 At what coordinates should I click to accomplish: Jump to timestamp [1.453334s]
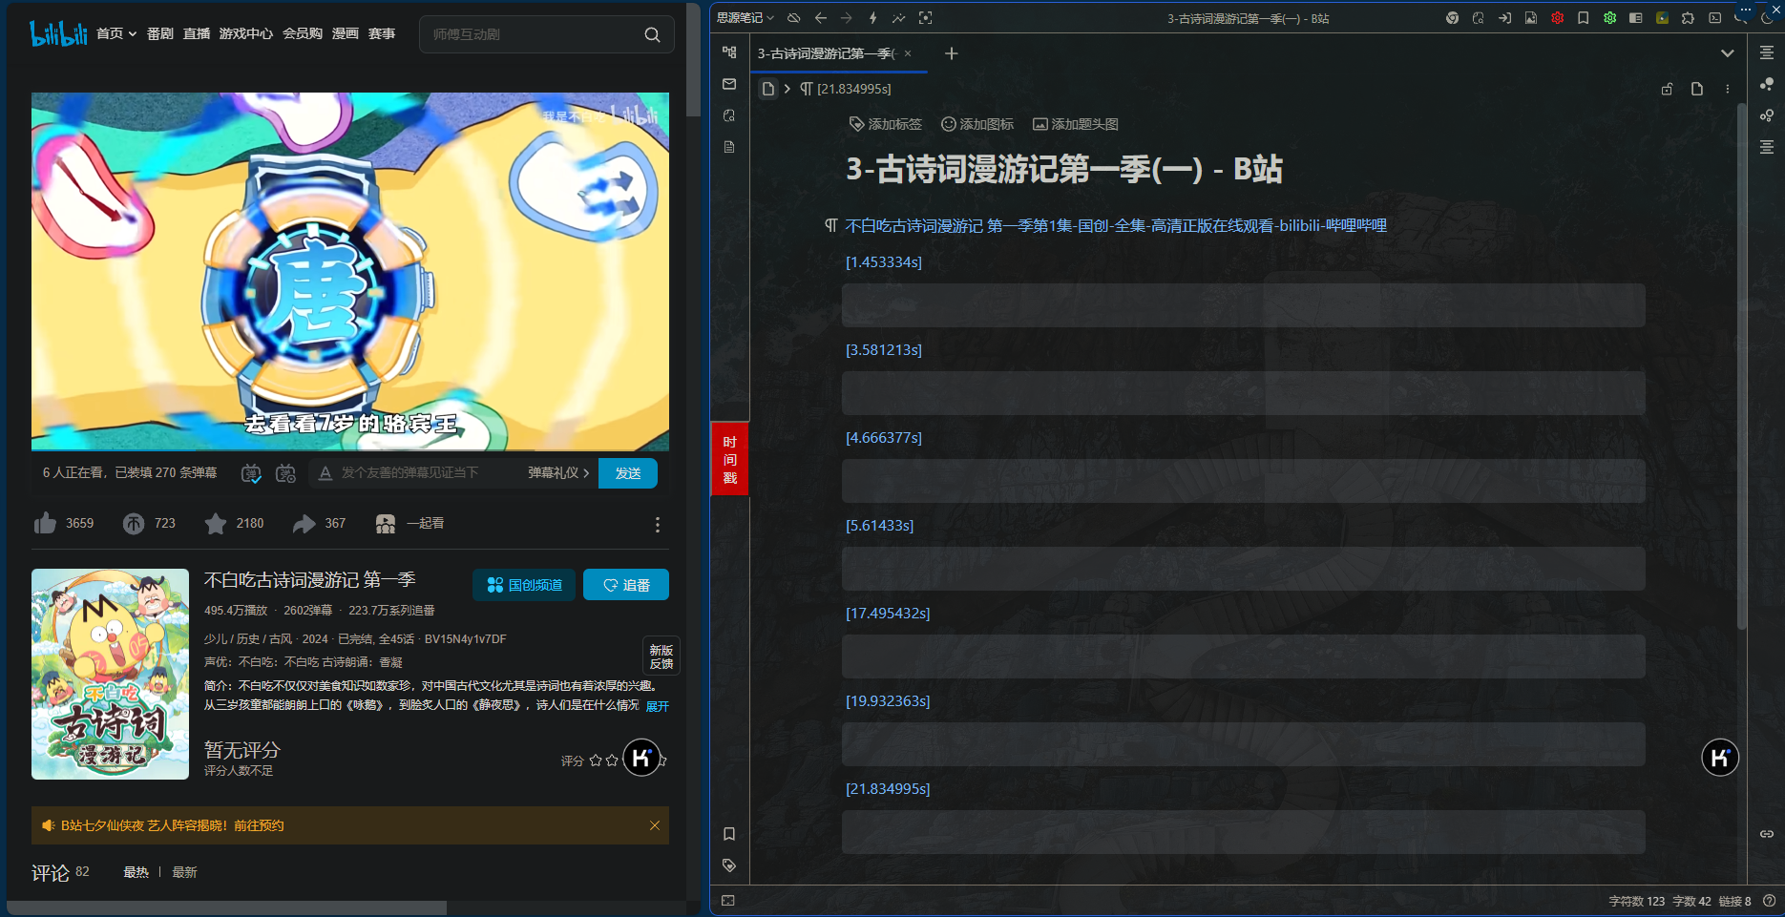pos(884,262)
